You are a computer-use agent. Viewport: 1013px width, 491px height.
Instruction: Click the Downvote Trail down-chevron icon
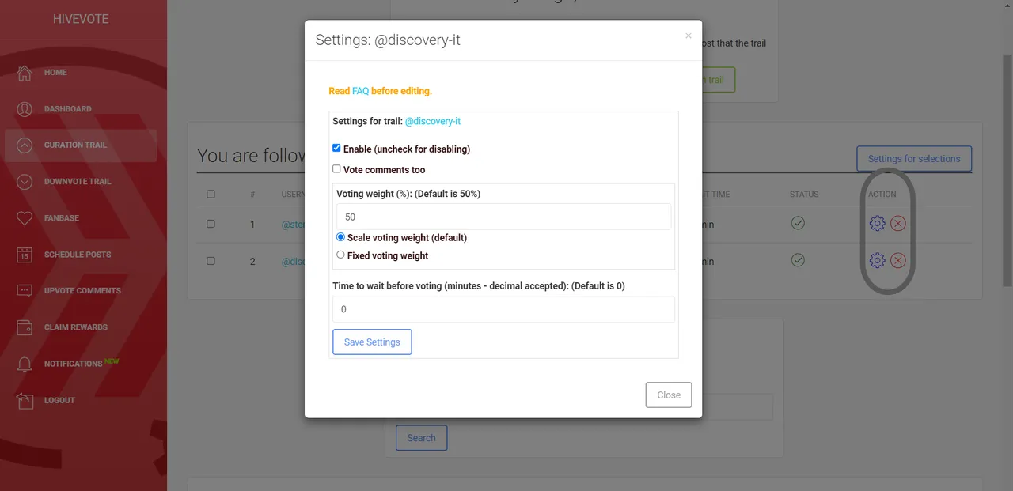click(x=25, y=182)
